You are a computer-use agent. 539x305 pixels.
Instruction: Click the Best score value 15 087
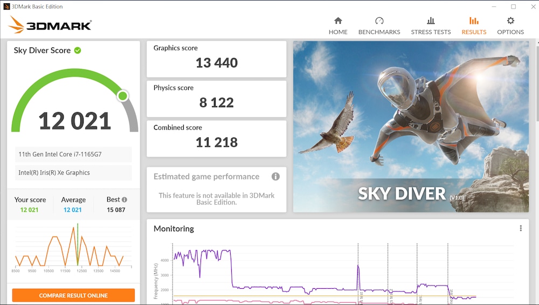[x=116, y=210]
